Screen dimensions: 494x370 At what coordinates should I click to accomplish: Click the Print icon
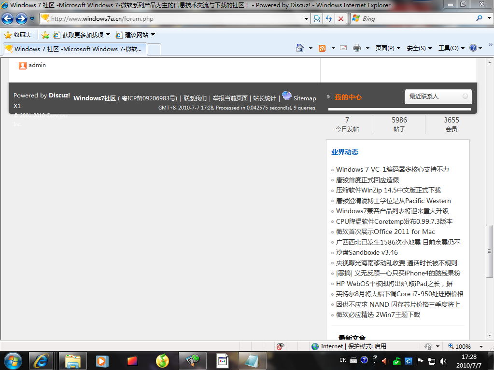357,48
